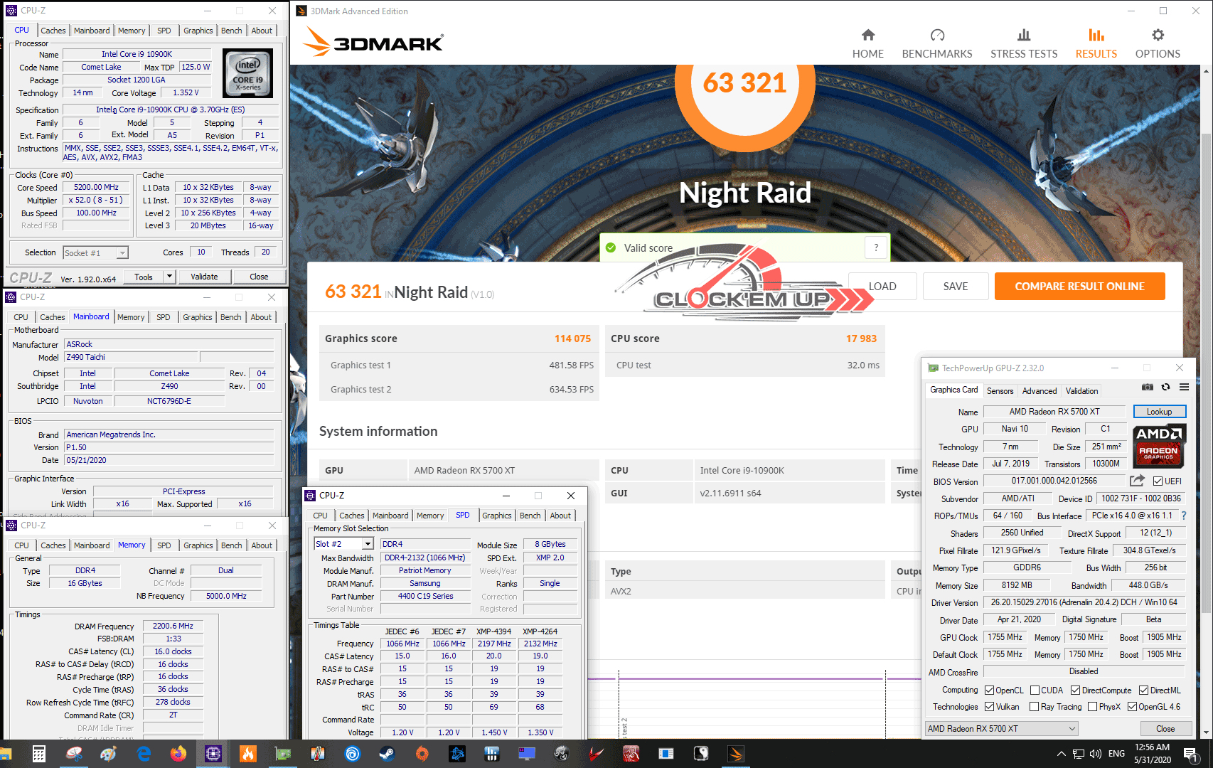Launch Firefox from the taskbar
This screenshot has width=1213, height=768.
(178, 754)
